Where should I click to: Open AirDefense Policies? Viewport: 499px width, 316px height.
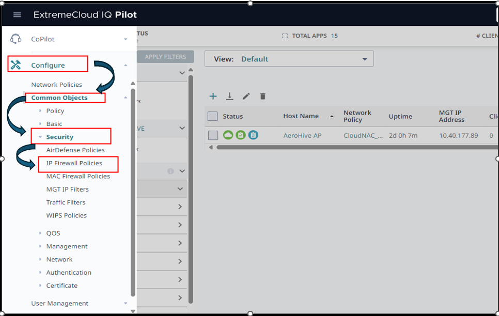75,150
